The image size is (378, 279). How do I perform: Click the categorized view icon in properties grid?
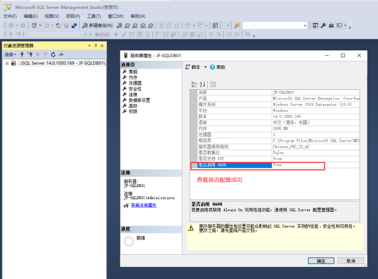(194, 84)
